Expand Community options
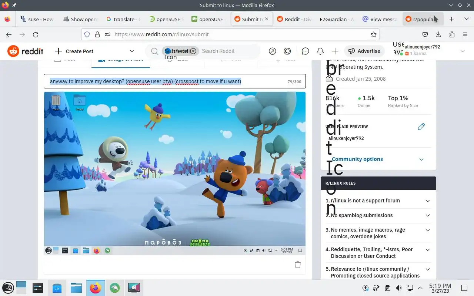Screen dimensions: 474x296 click(x=378, y=159)
